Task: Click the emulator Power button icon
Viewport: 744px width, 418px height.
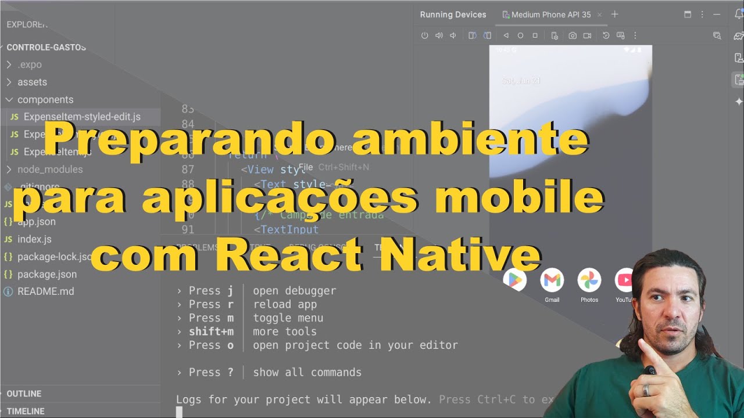Action: 425,35
